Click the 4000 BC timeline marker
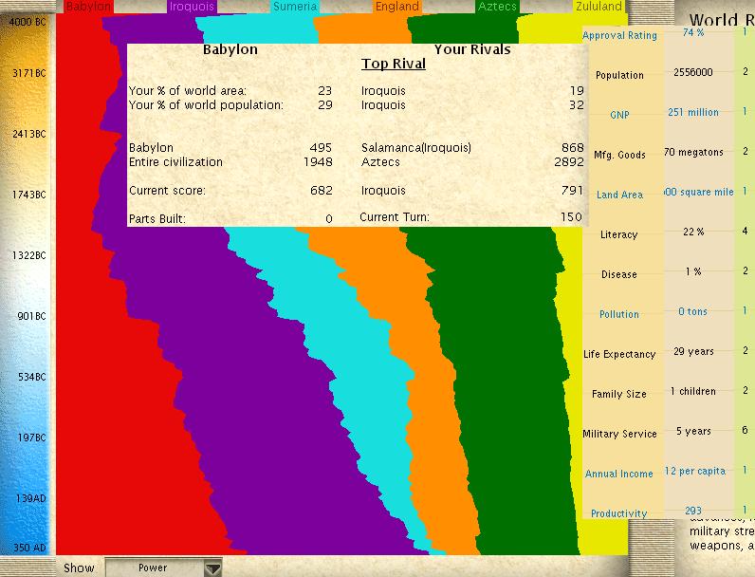Image resolution: width=755 pixels, height=577 pixels. click(x=27, y=20)
